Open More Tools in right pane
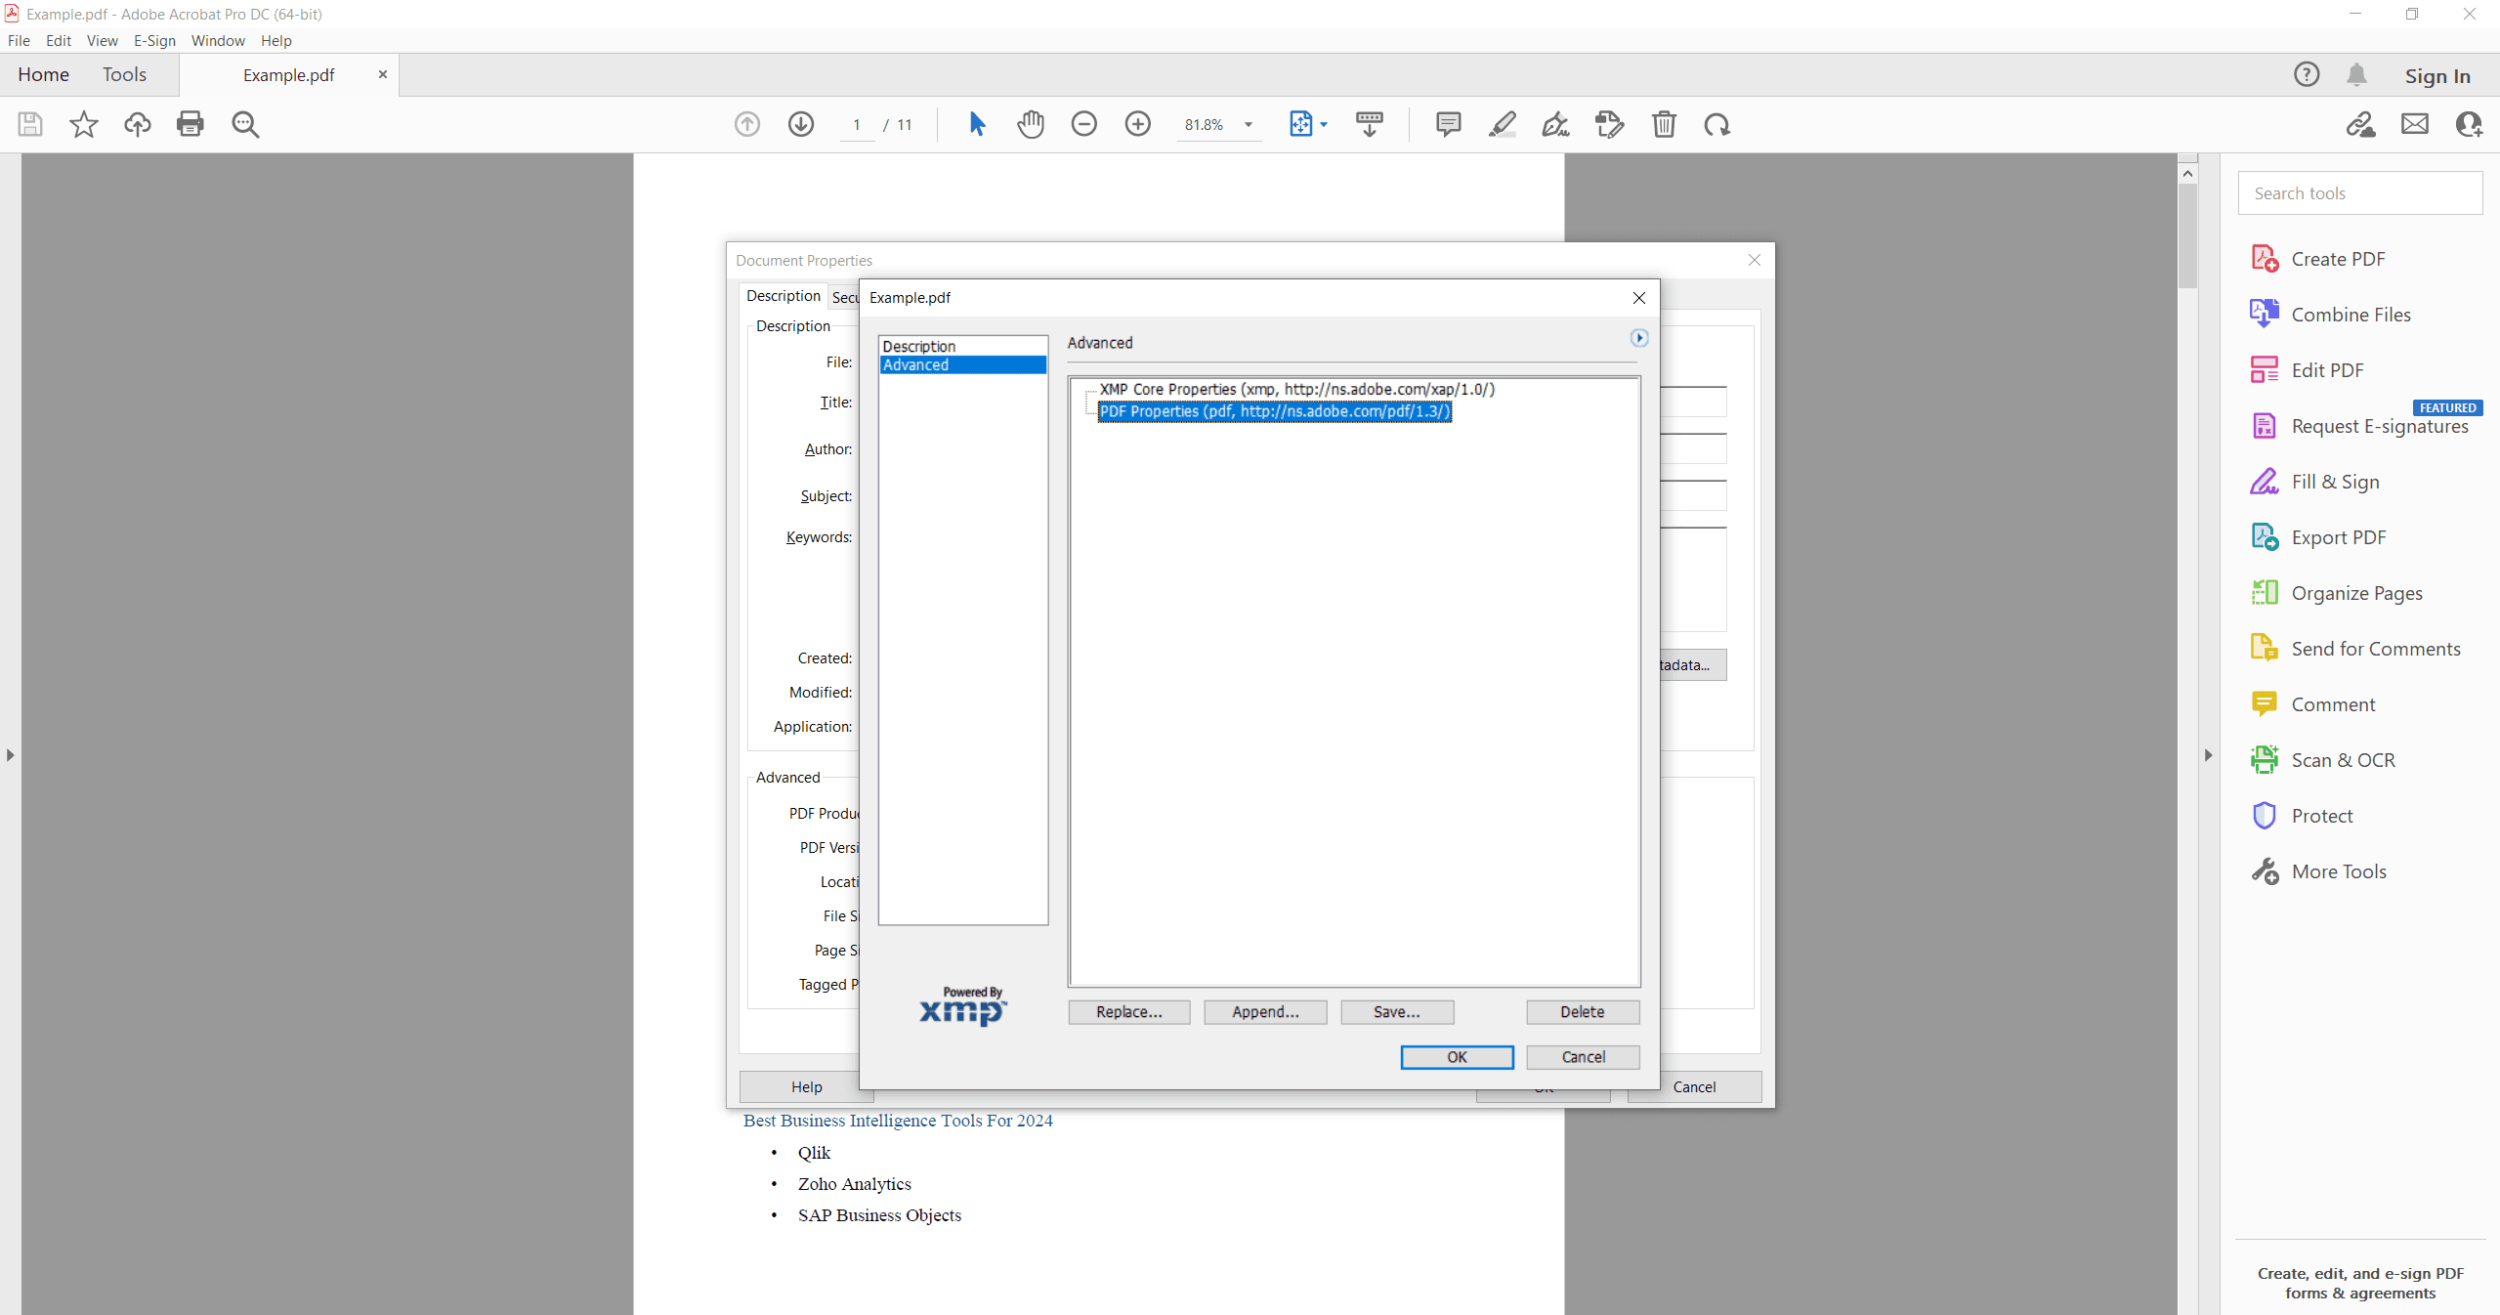 2318,871
